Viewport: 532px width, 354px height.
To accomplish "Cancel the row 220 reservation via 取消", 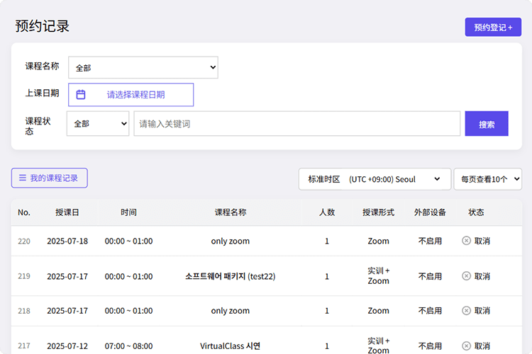I will [482, 241].
